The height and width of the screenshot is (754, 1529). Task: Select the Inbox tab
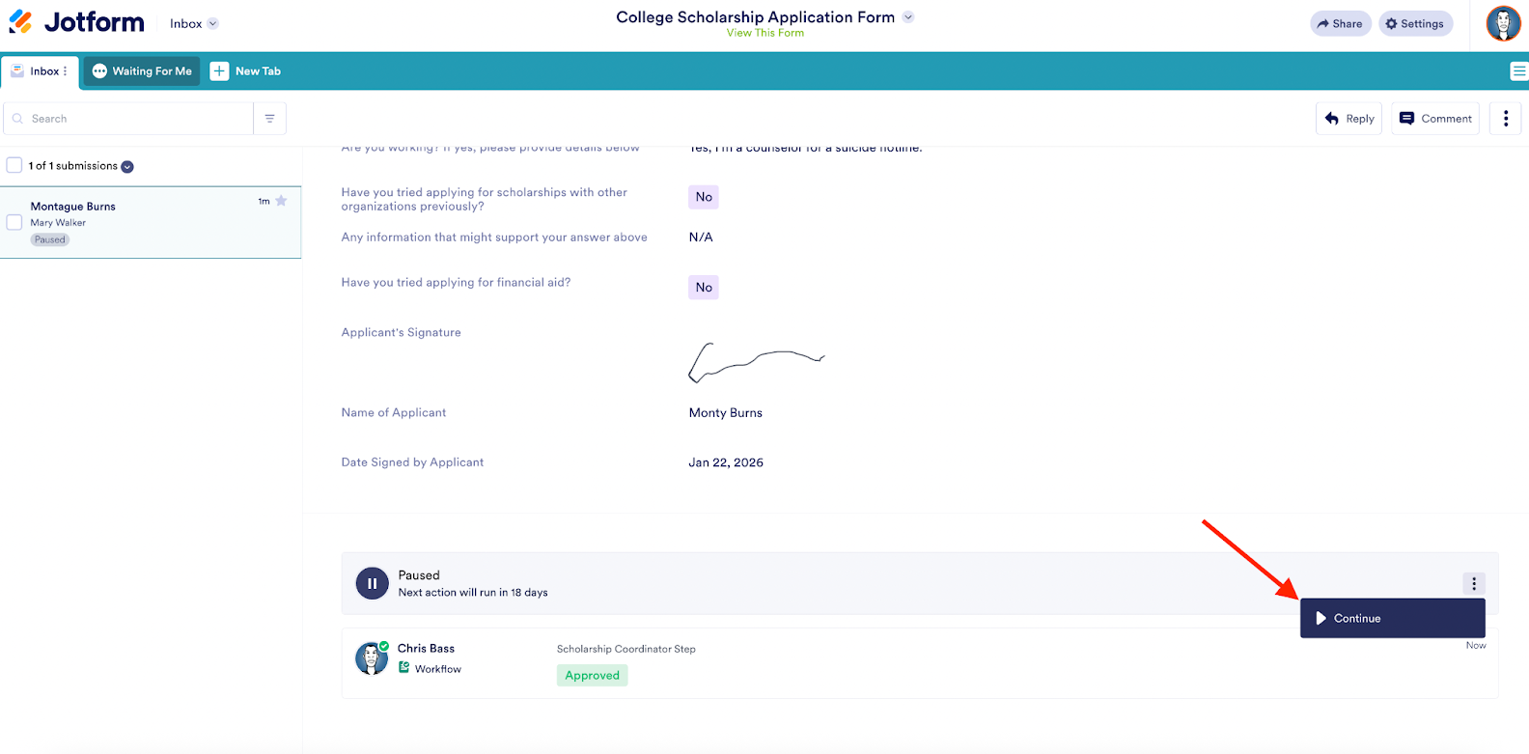(x=39, y=71)
